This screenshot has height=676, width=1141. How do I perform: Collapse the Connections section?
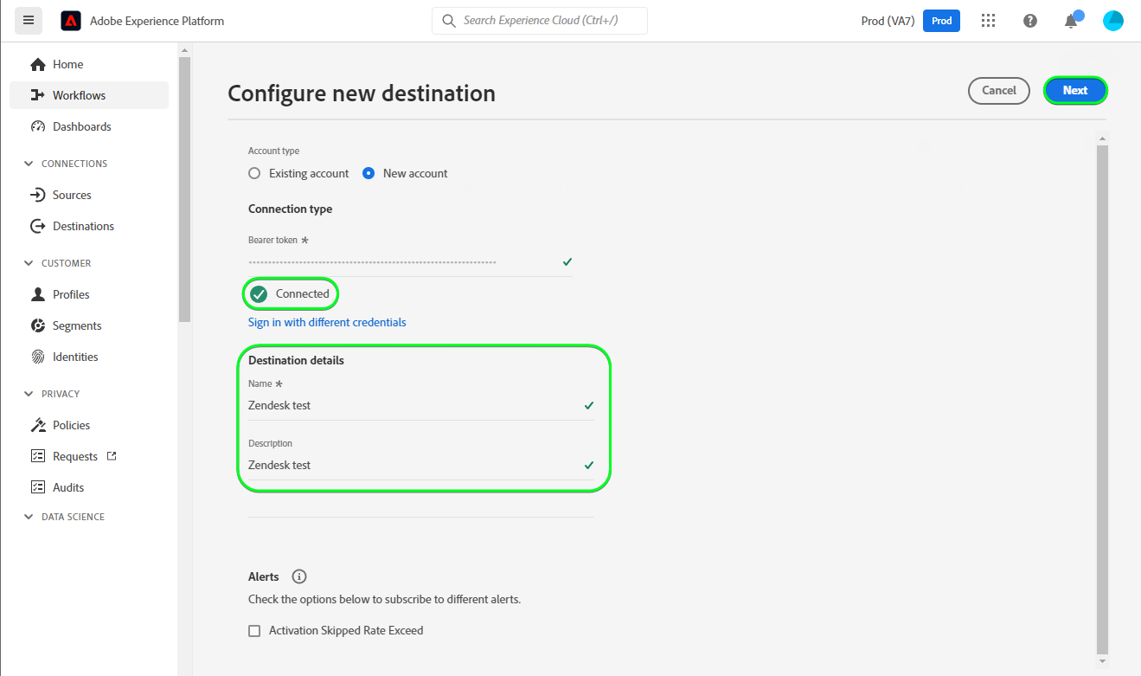(29, 164)
